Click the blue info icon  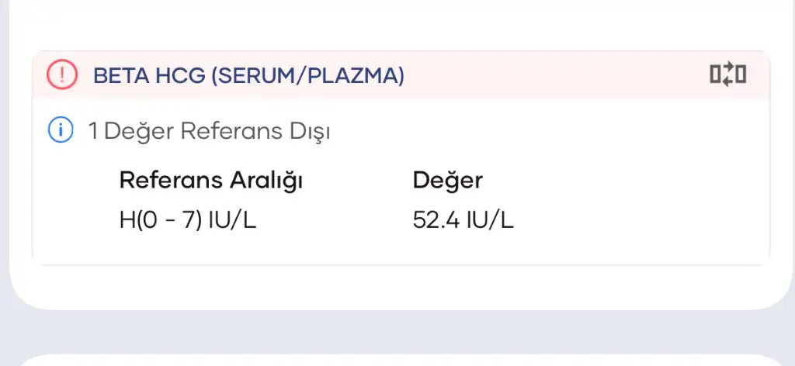[60, 131]
